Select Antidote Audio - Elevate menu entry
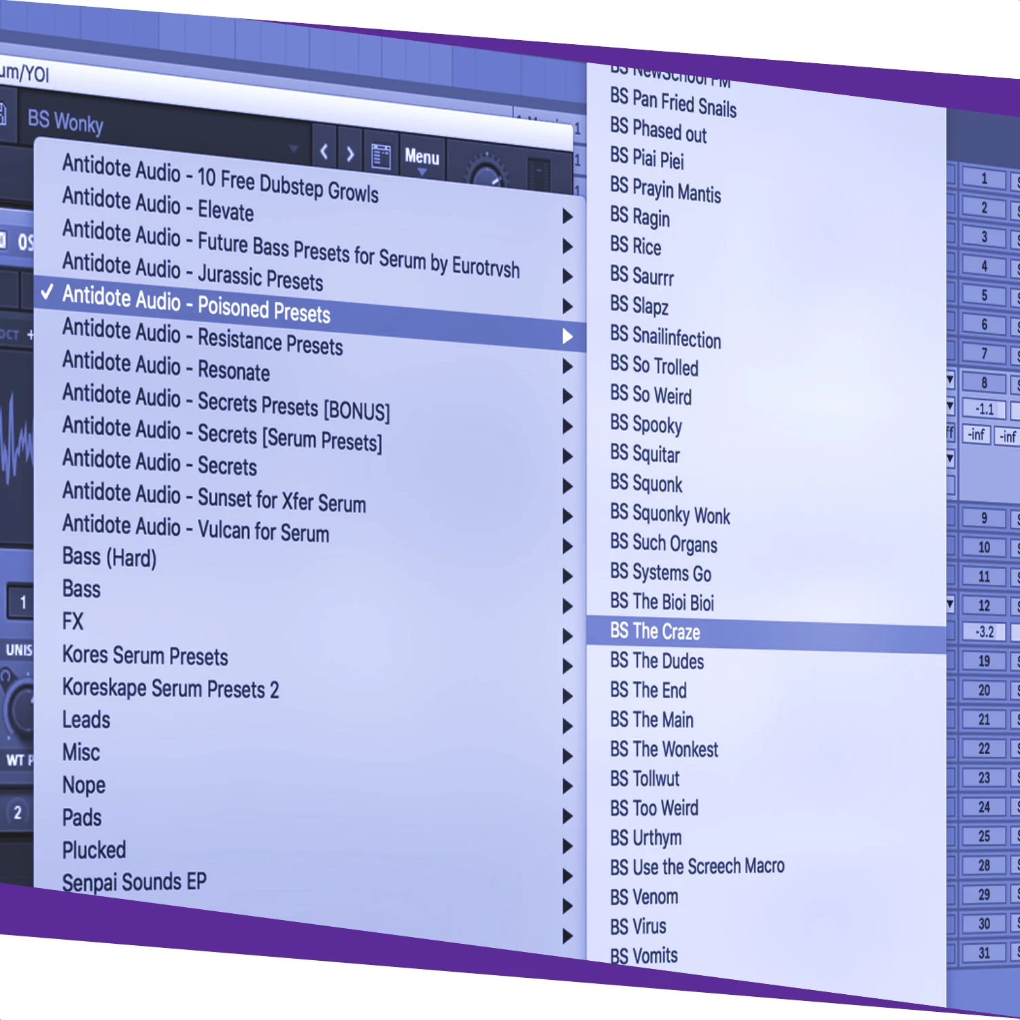Viewport: 1020px width, 1020px height. [x=158, y=213]
